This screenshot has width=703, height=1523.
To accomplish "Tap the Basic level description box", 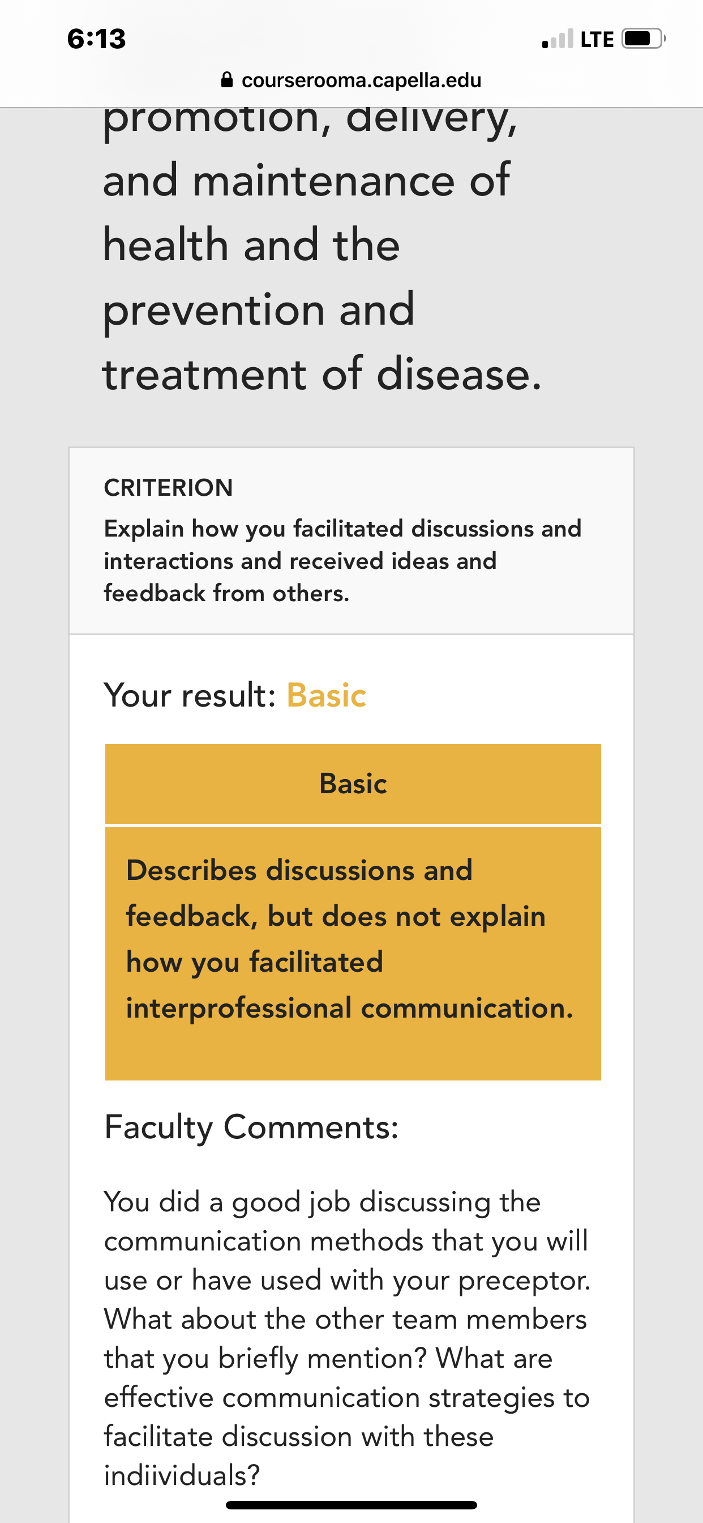I will click(353, 953).
